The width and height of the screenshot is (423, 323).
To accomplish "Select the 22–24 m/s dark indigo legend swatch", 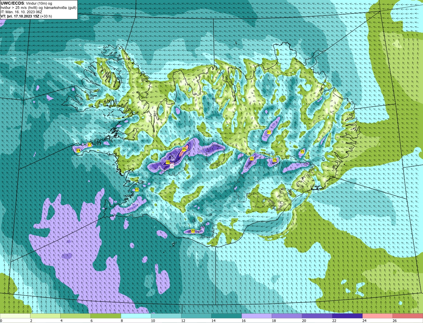I will 347,316.
